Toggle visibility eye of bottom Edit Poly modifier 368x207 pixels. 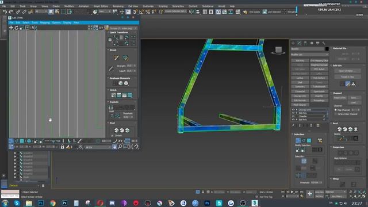[x=293, y=120]
